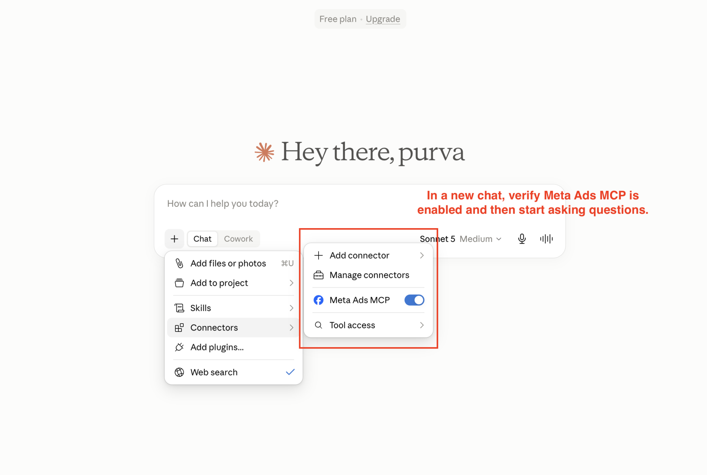Choose Add plugins... menu entry
Viewport: 707px width, 475px height.
point(234,347)
